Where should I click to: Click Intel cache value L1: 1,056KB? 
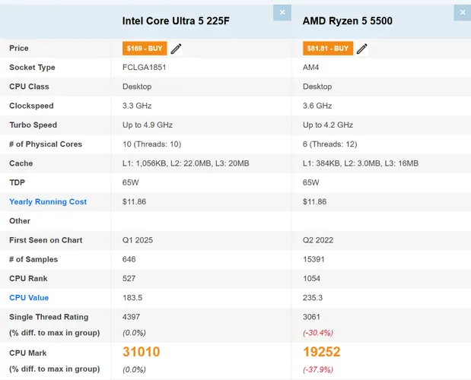pyautogui.click(x=186, y=163)
